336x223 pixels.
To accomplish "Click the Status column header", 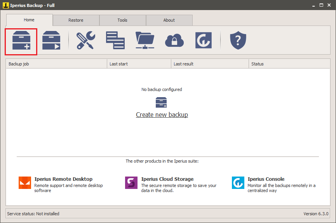I will [x=289, y=64].
